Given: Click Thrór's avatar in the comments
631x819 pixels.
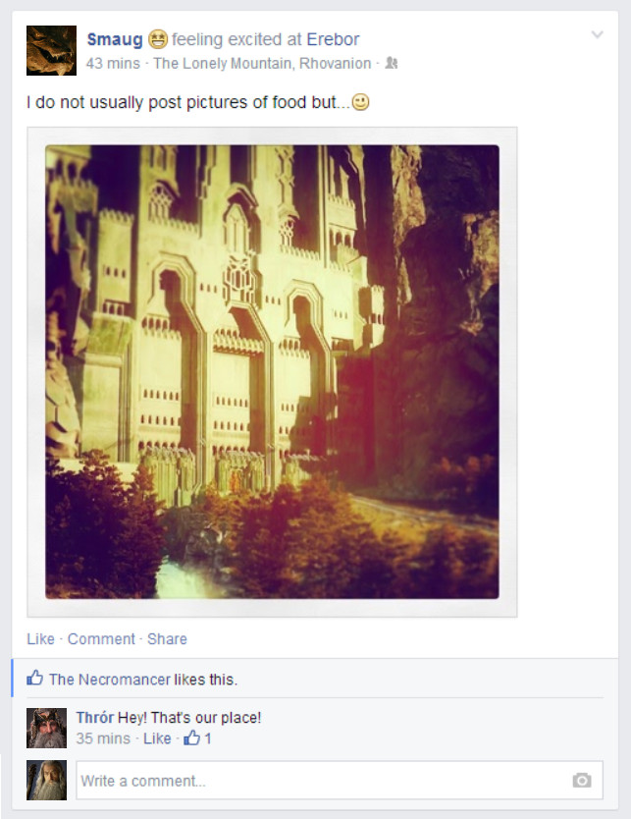Looking at the screenshot, I should pyautogui.click(x=46, y=728).
